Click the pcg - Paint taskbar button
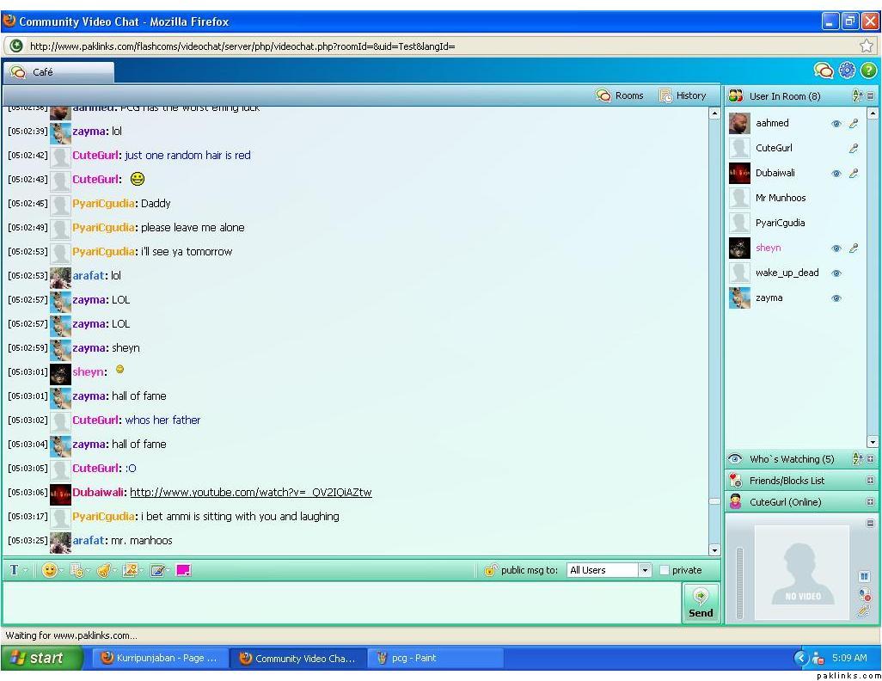882x681 pixels. pos(413,658)
